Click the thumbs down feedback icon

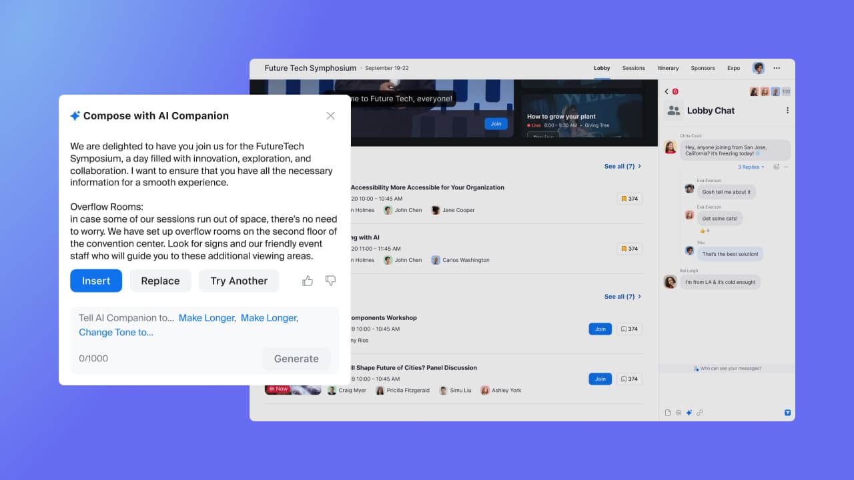click(x=330, y=281)
